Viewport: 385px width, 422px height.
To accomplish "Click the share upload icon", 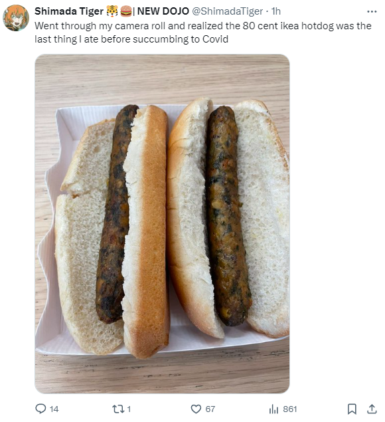I will click(372, 409).
